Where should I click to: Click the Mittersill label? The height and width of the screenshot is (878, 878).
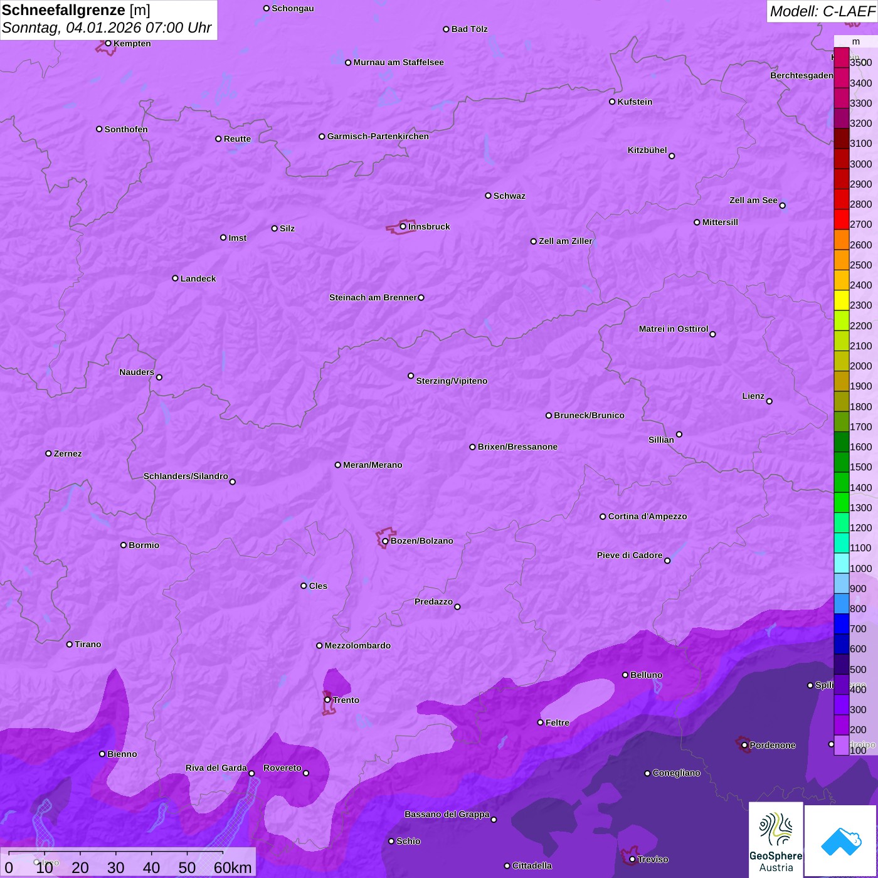point(720,222)
